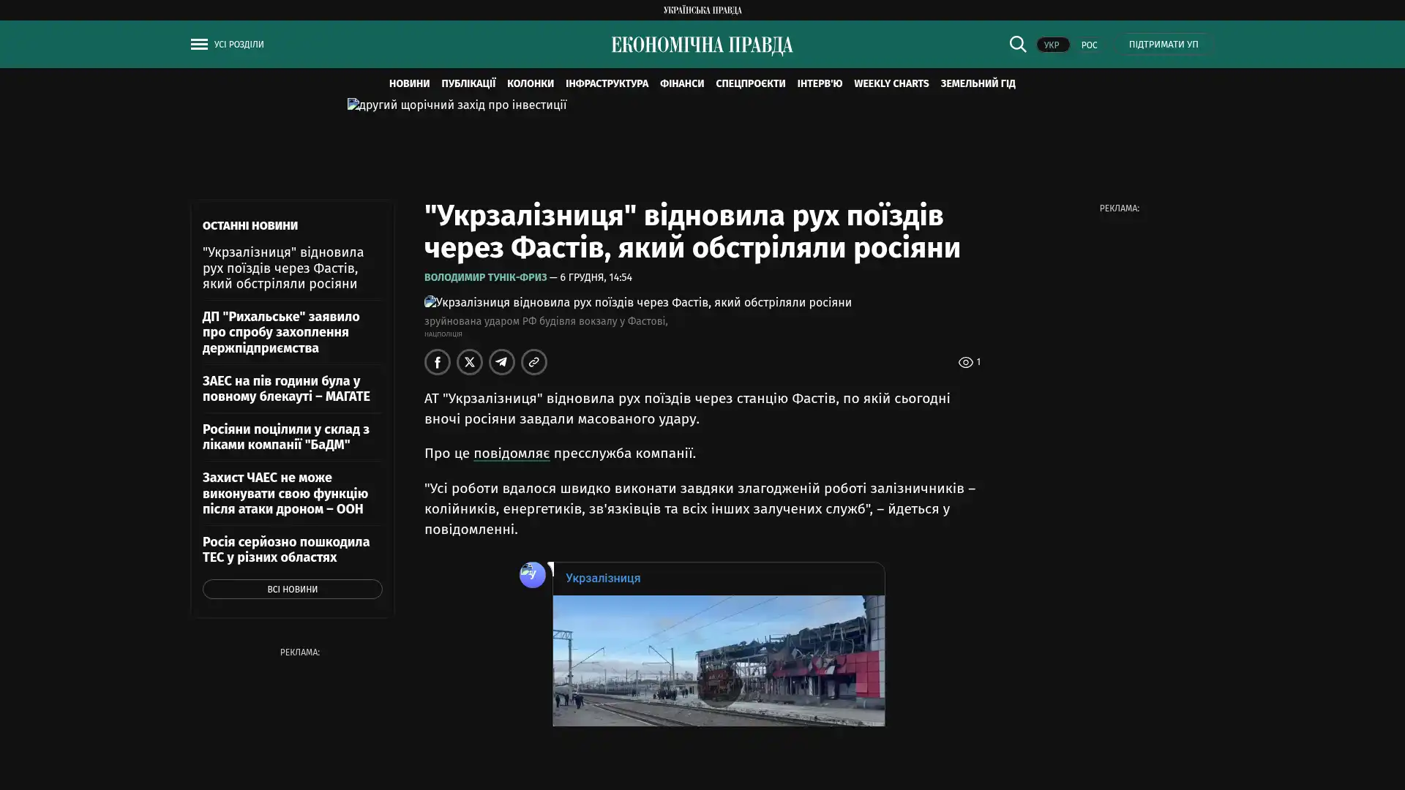Switch site language to УКР
1405x790 pixels.
pos(1052,45)
